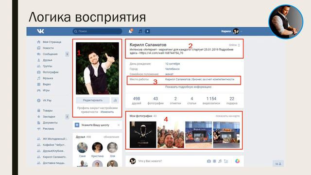Open Закладки in sidebar

pos(46,117)
